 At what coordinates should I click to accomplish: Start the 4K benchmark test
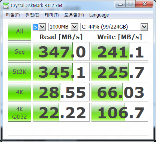(19, 92)
